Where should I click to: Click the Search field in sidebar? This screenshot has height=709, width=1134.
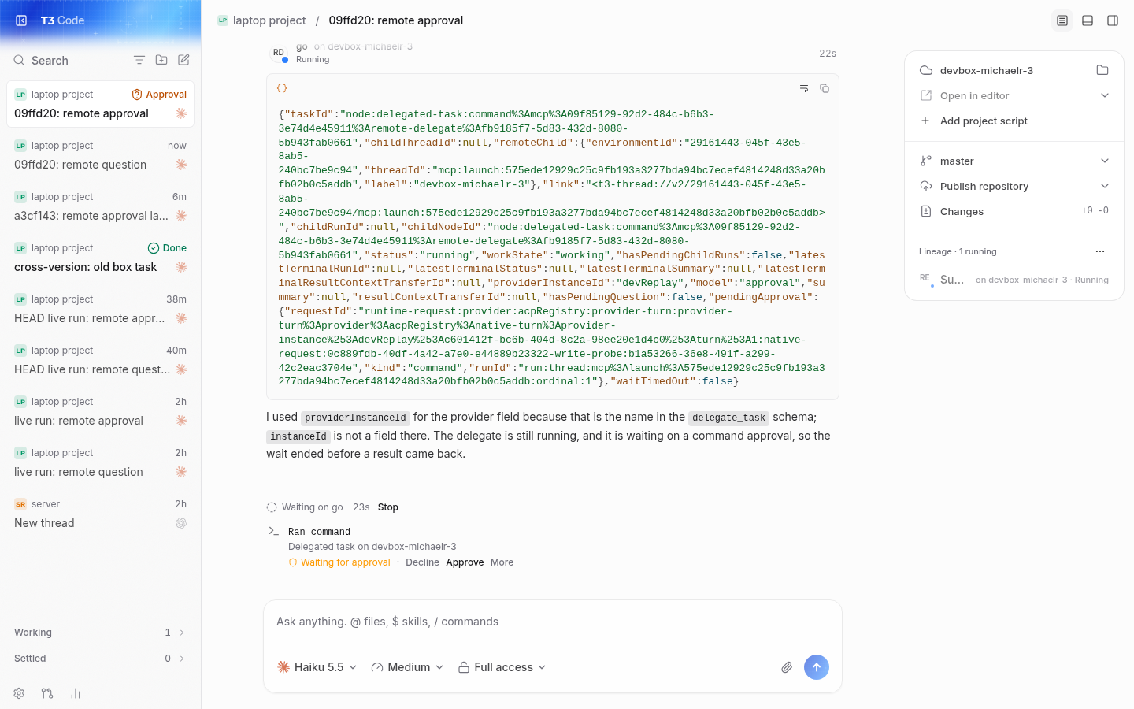click(67, 61)
